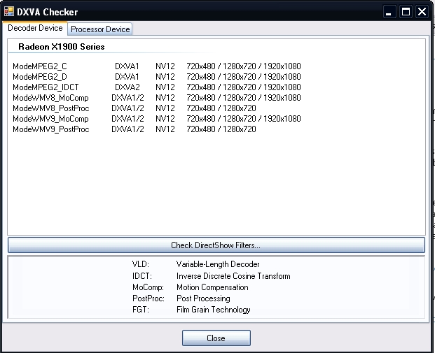Viewport: 435px width, 353px height.
Task: Click resolutions in ModeWMV9_MoComp row
Action: pyautogui.click(x=244, y=119)
